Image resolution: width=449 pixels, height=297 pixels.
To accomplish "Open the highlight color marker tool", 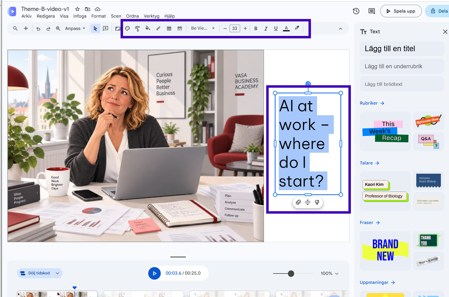I will pos(297,28).
